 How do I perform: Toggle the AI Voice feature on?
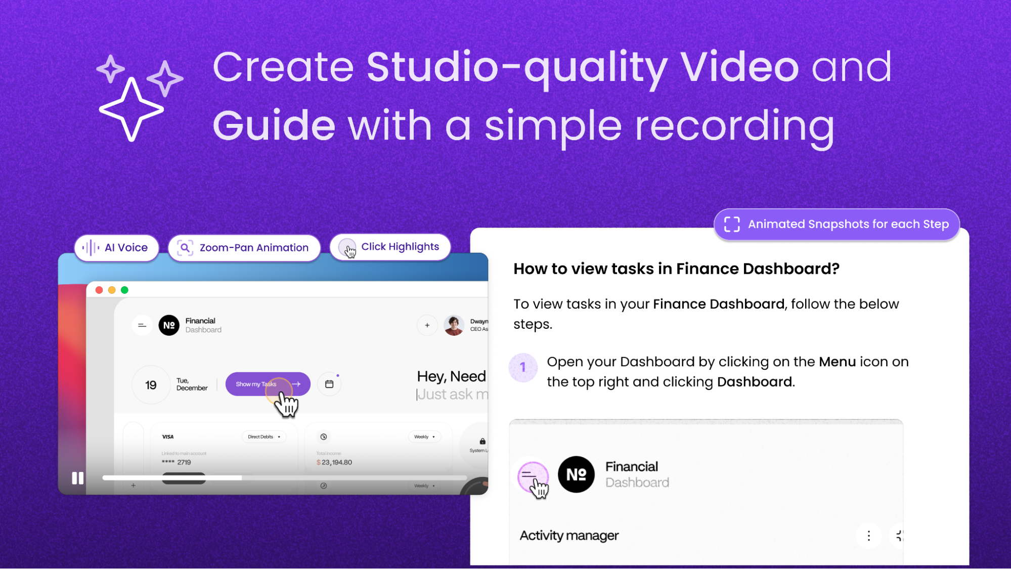(x=116, y=247)
